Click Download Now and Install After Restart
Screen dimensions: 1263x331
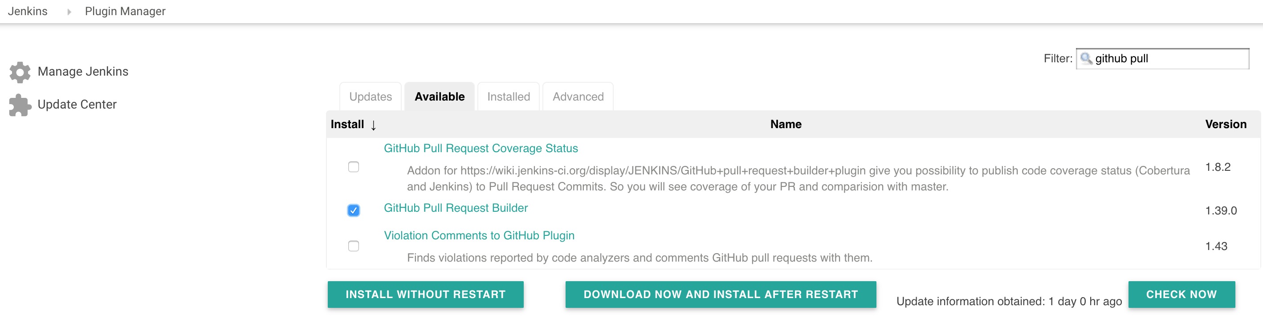pyautogui.click(x=720, y=294)
